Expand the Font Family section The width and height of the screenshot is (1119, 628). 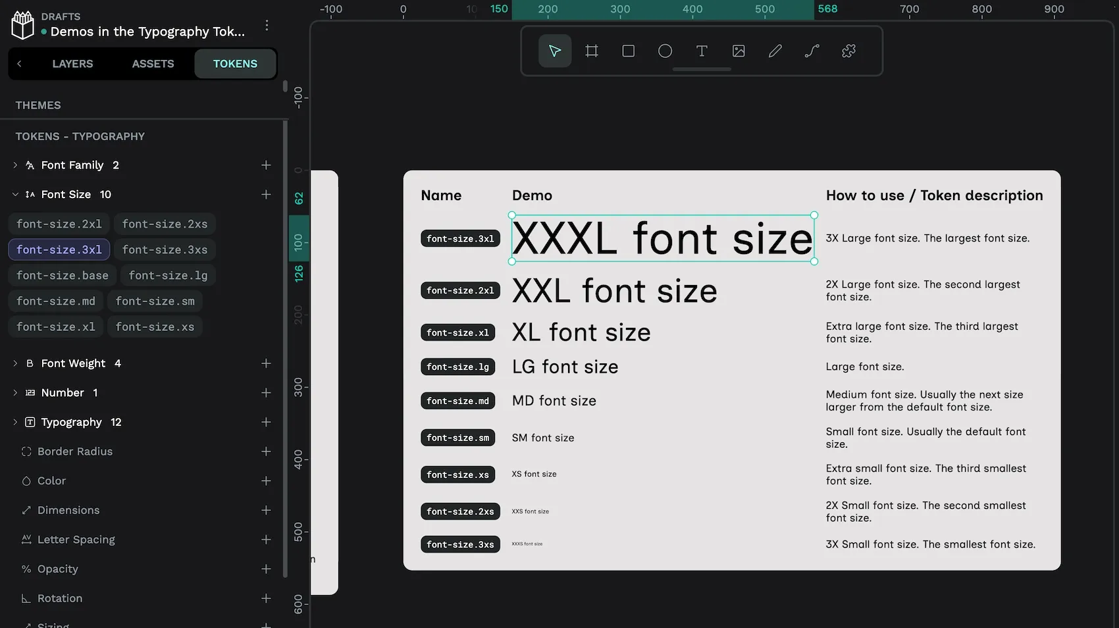15,165
